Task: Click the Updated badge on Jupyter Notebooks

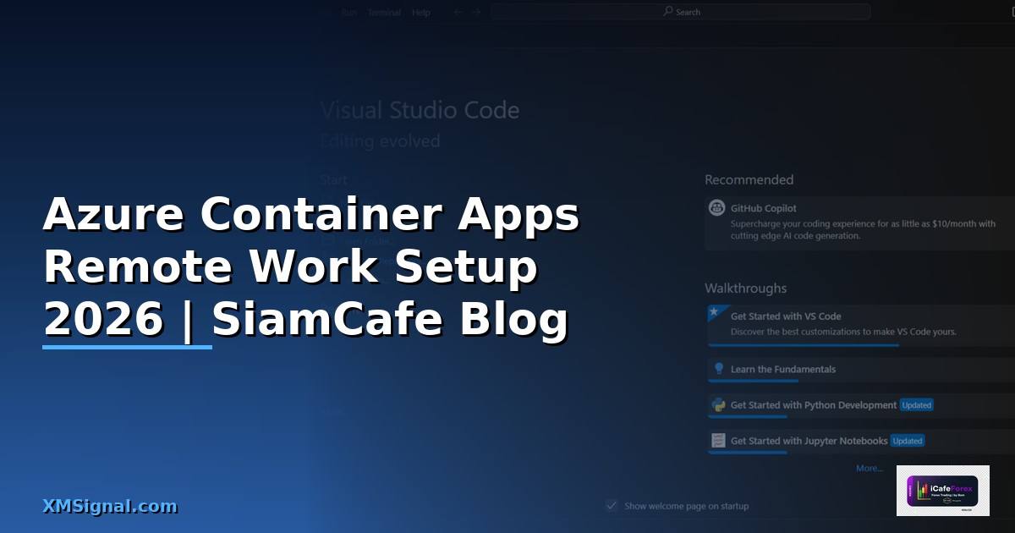Action: point(908,441)
